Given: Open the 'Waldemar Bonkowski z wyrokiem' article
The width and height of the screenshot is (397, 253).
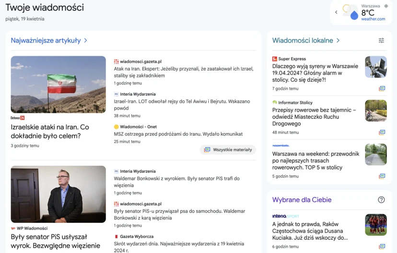Looking at the screenshot, I should 177,182.
